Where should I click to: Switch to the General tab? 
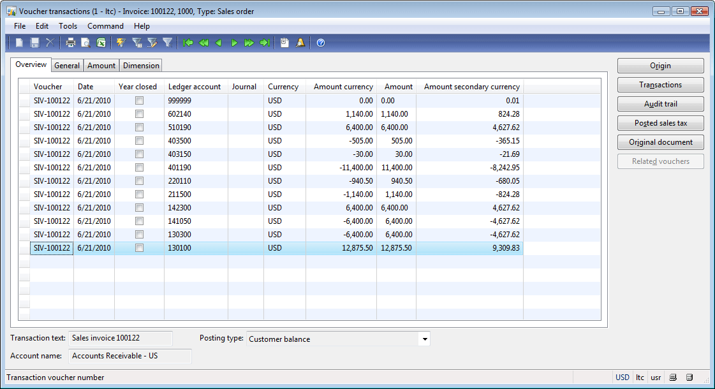(67, 66)
